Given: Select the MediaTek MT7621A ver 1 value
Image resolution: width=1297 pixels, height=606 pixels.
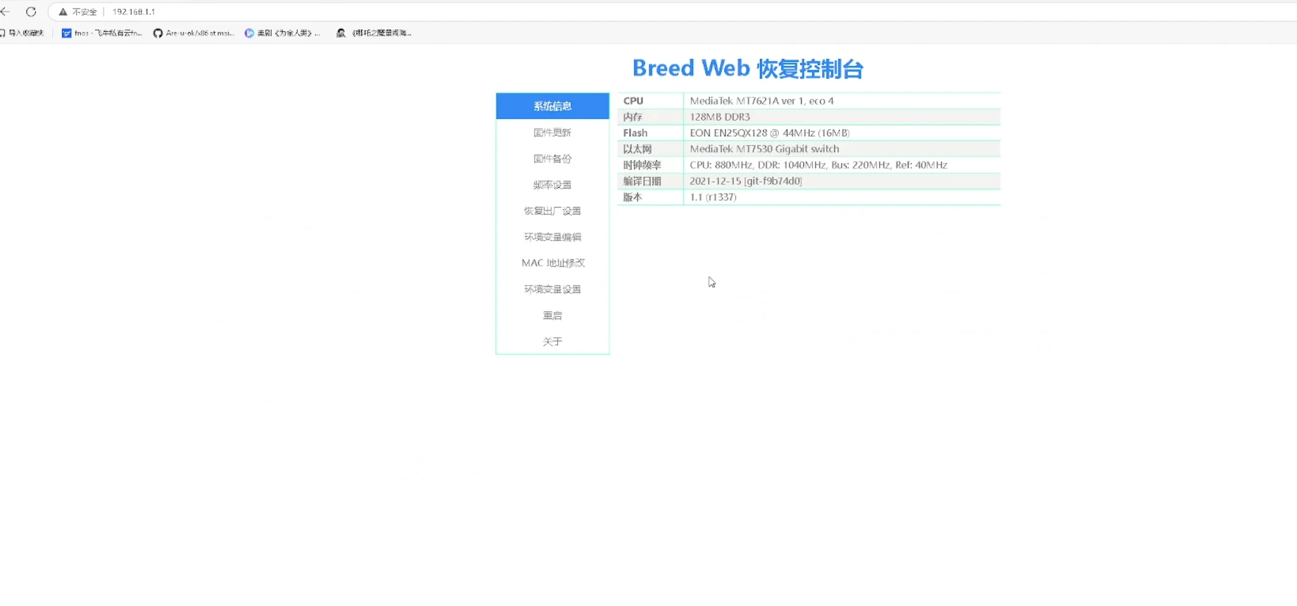Looking at the screenshot, I should [x=762, y=101].
